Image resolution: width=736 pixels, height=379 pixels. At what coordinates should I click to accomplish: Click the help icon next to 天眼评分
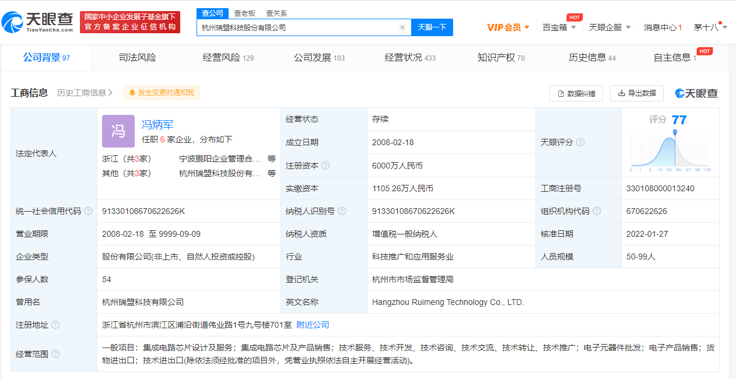pyautogui.click(x=580, y=142)
